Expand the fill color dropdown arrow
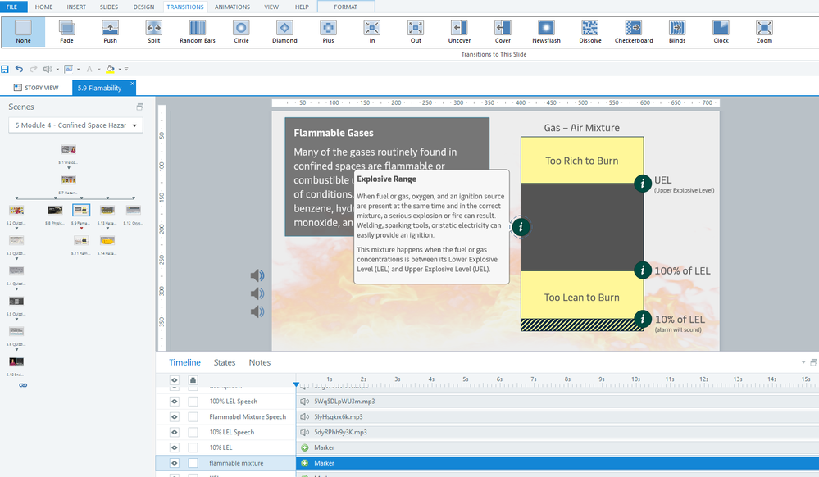Image resolution: width=819 pixels, height=477 pixels. tap(120, 70)
